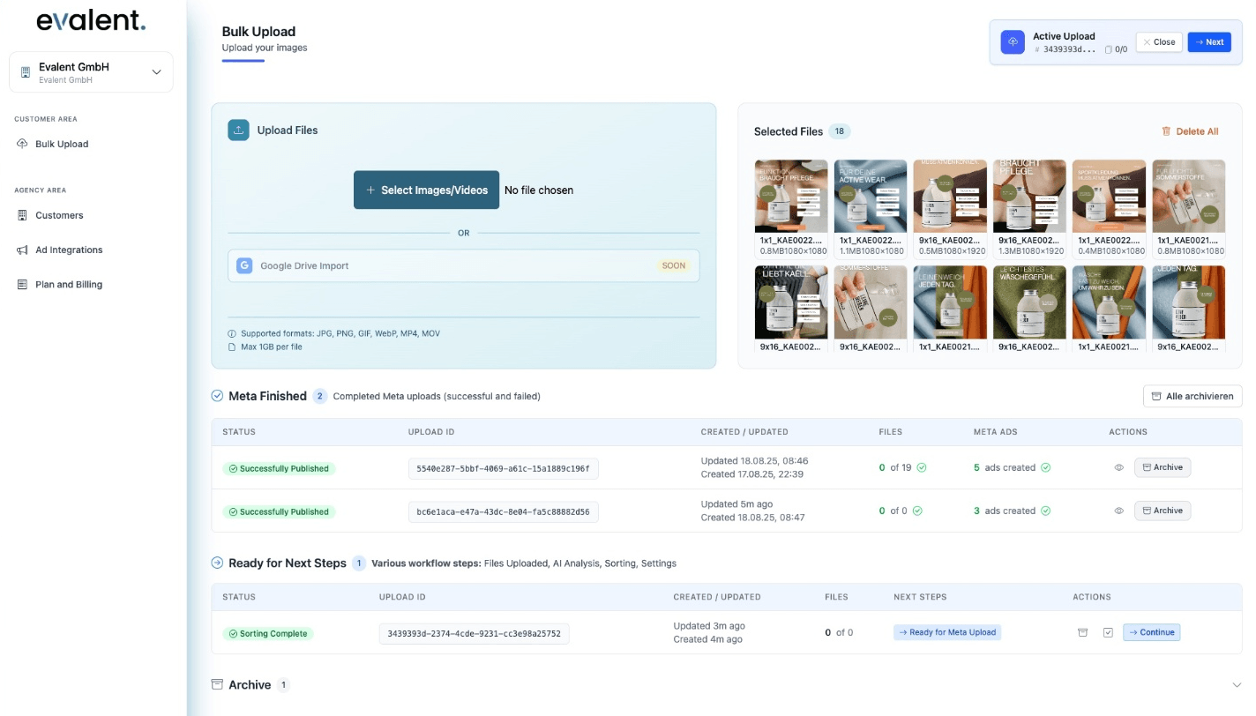This screenshot has width=1256, height=716.
Task: Open Customers in the Agency Area menu
Action: [59, 215]
